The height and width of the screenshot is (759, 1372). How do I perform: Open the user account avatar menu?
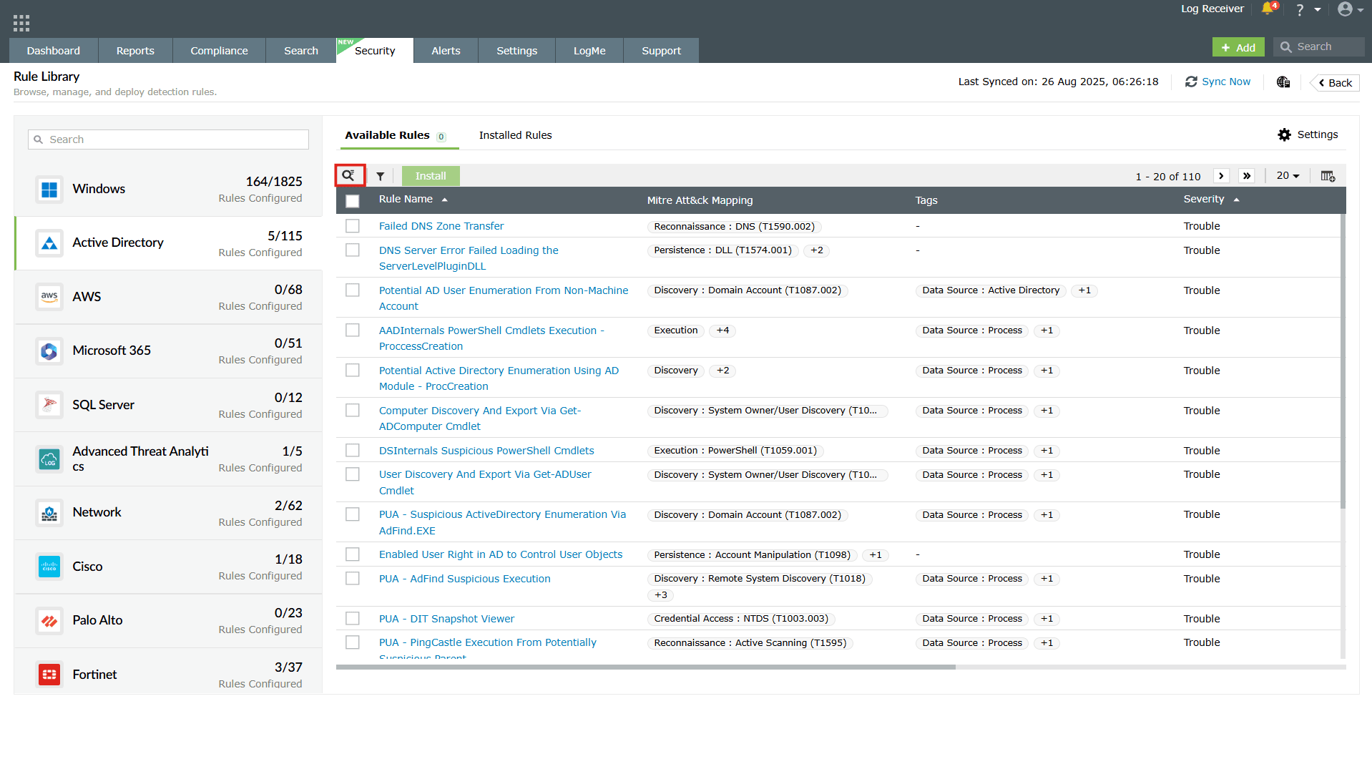coord(1345,9)
